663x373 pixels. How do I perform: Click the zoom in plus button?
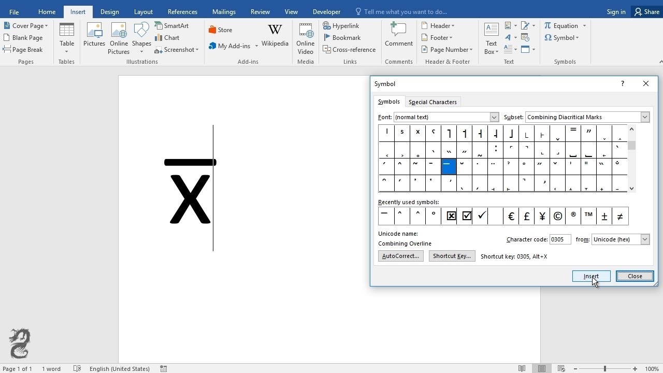tap(635, 368)
